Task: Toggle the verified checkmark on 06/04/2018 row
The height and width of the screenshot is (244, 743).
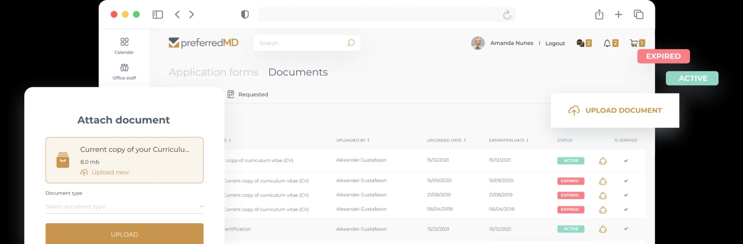Action: click(626, 209)
